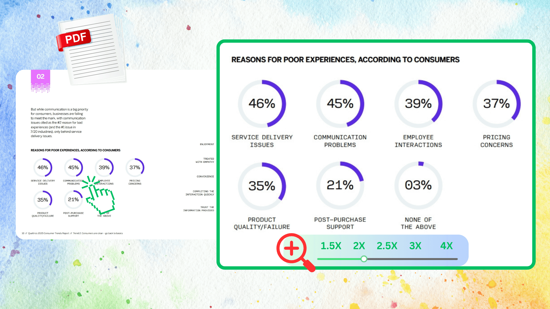Set zoom to 4X
Screen dimensions: 550x309
click(x=446, y=246)
